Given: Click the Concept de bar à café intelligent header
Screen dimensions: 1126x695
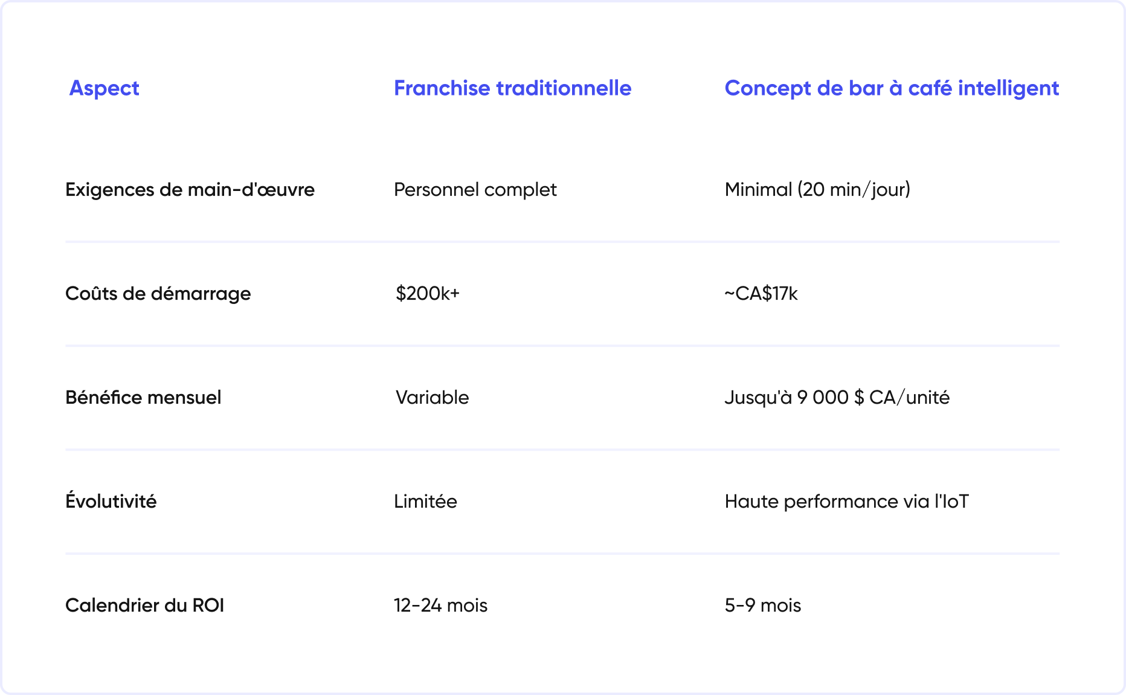Looking at the screenshot, I should pos(892,88).
